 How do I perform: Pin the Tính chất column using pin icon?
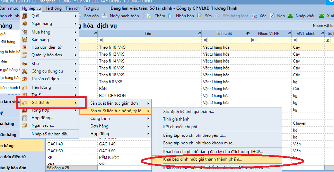point(248,34)
